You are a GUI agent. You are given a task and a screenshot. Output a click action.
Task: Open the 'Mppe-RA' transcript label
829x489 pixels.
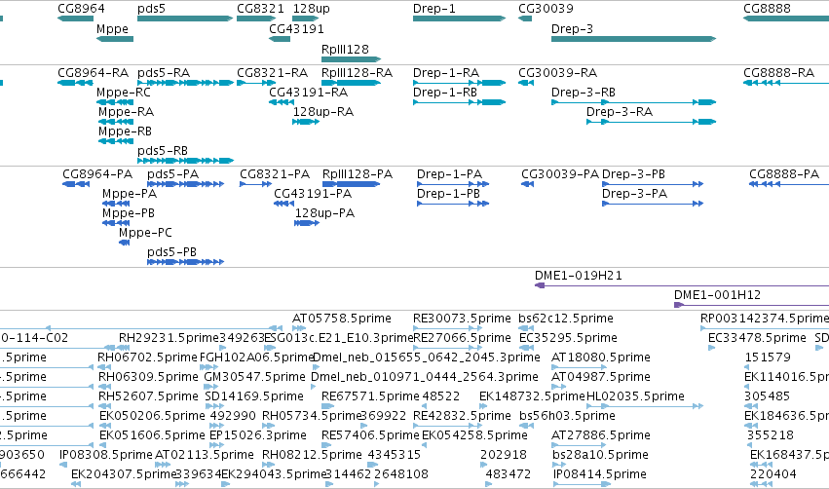pos(126,112)
